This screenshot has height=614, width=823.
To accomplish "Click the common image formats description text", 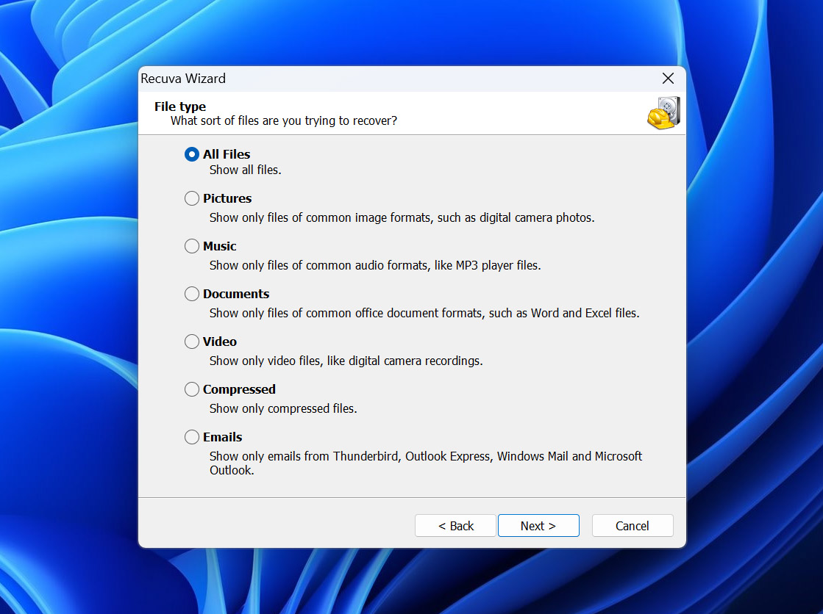I will point(402,217).
